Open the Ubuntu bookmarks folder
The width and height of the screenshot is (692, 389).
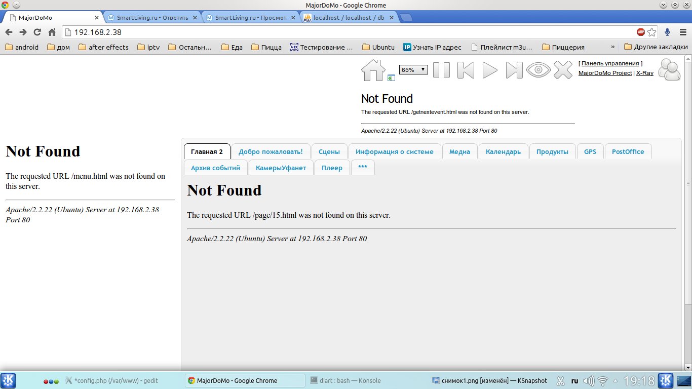[378, 47]
